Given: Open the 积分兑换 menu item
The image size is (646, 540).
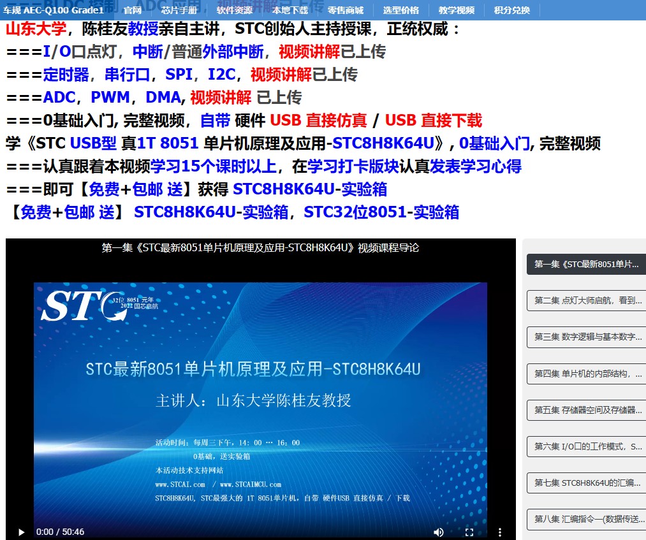Looking at the screenshot, I should pyautogui.click(x=511, y=10).
